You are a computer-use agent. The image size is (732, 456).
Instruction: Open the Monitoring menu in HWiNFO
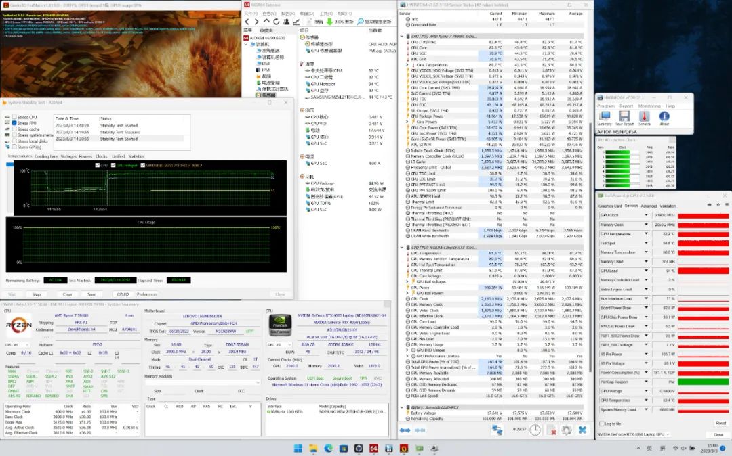[x=649, y=106]
